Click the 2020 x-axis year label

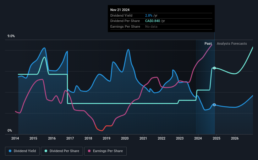click(x=125, y=138)
